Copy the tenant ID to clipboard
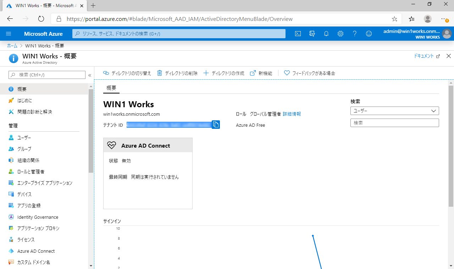Screen dimensions: 454x269 (216, 125)
